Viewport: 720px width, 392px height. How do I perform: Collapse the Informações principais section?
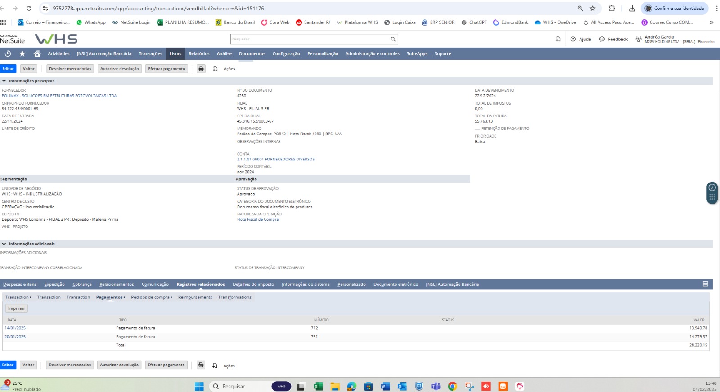(x=4, y=81)
